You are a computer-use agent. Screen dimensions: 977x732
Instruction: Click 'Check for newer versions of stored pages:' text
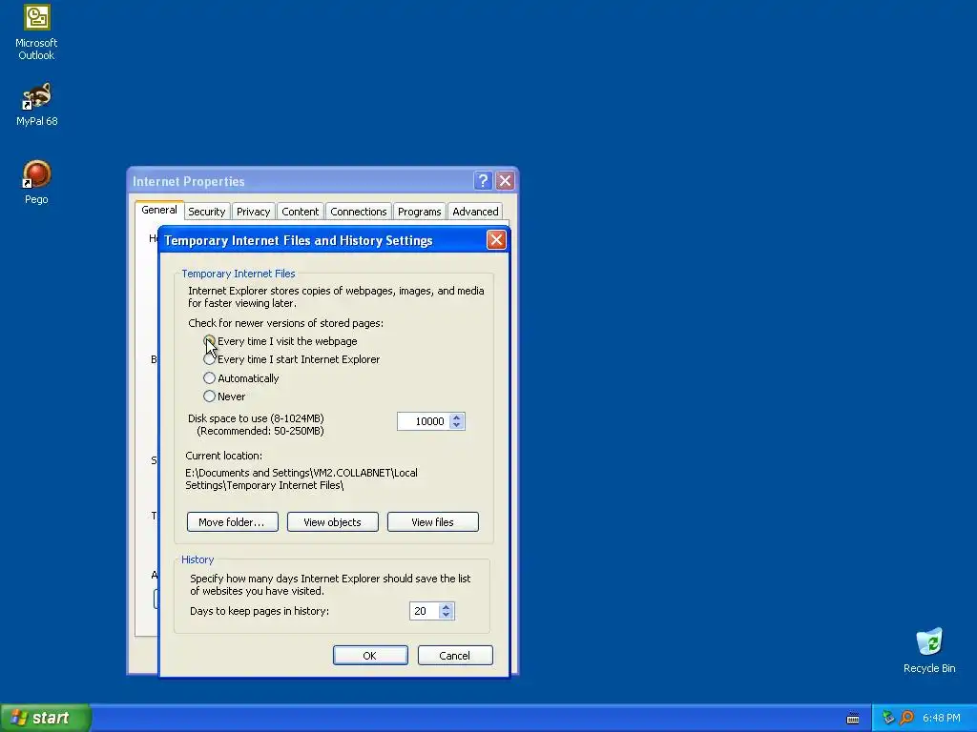click(285, 323)
